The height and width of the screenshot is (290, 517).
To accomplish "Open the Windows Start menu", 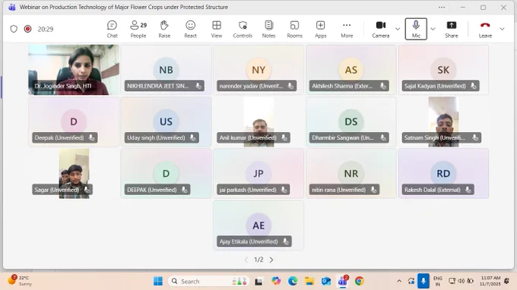I will [x=158, y=281].
